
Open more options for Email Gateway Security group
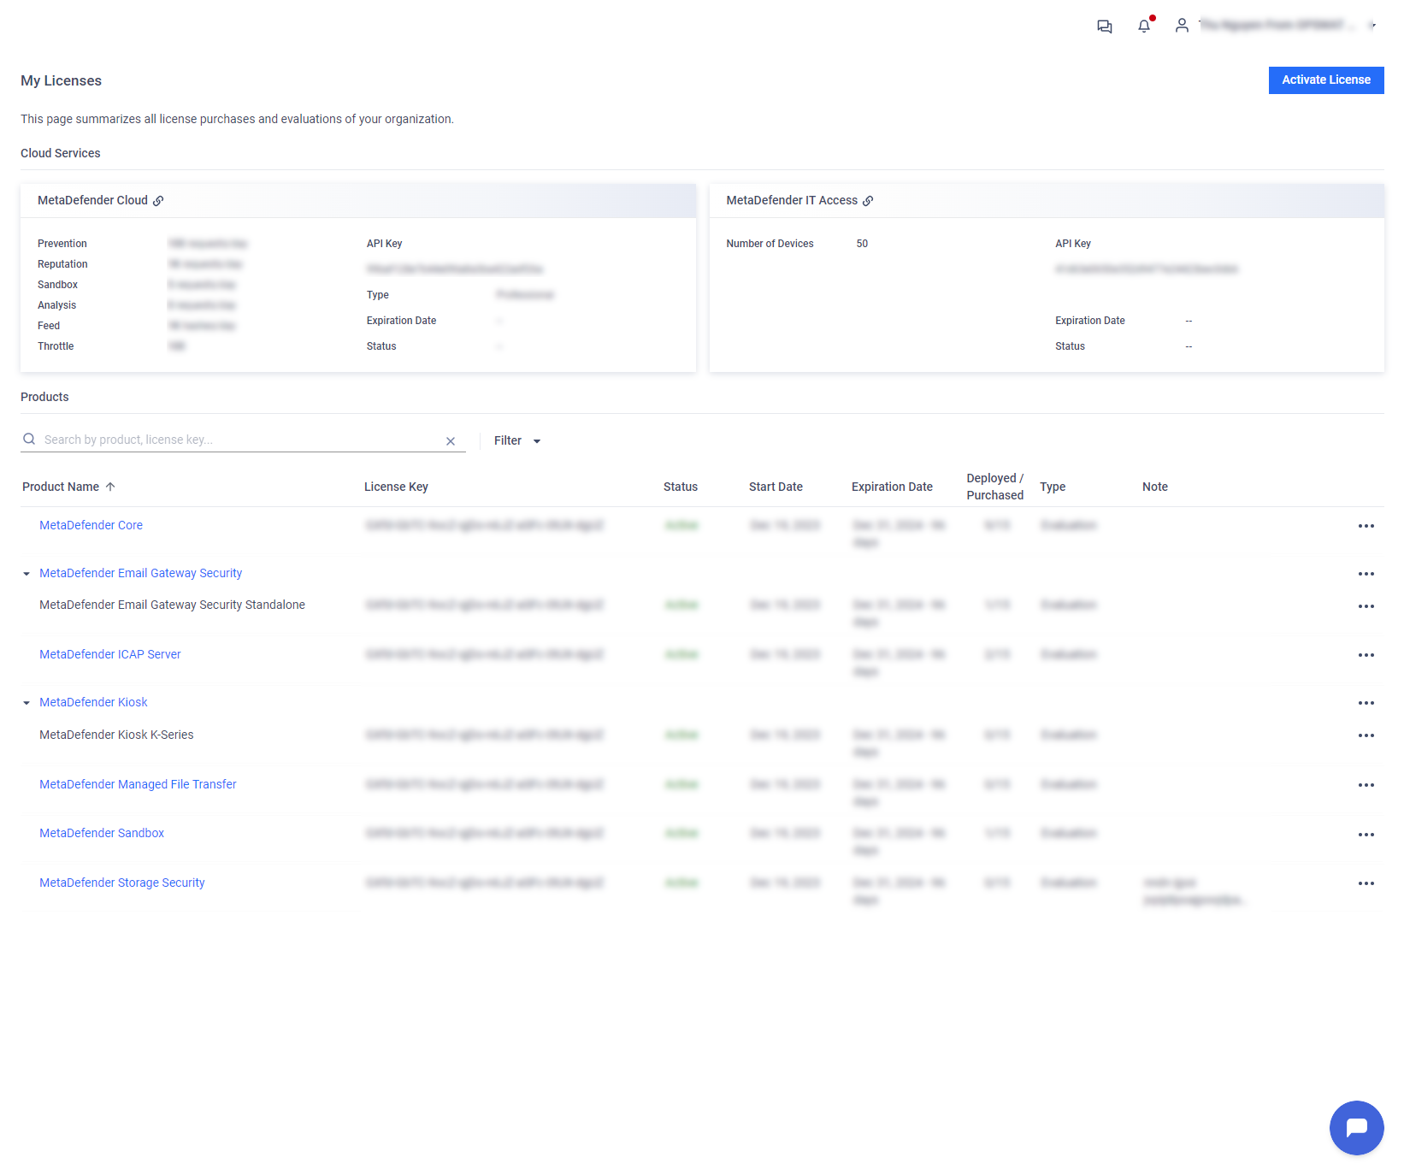[x=1366, y=574]
